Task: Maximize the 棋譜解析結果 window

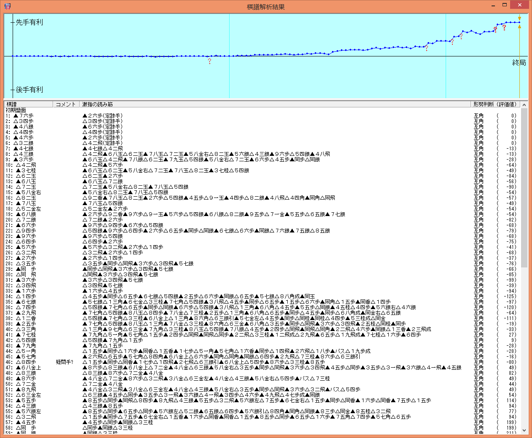Action: [504, 5]
